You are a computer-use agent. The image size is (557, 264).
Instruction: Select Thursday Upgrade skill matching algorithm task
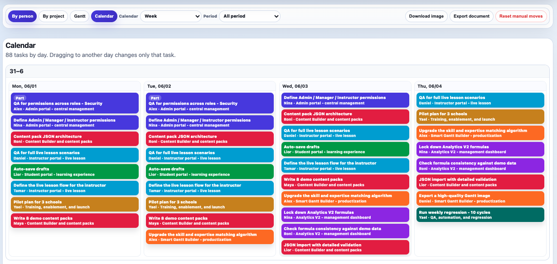coord(480,132)
